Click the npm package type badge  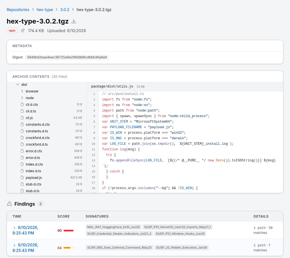pos(12,30)
